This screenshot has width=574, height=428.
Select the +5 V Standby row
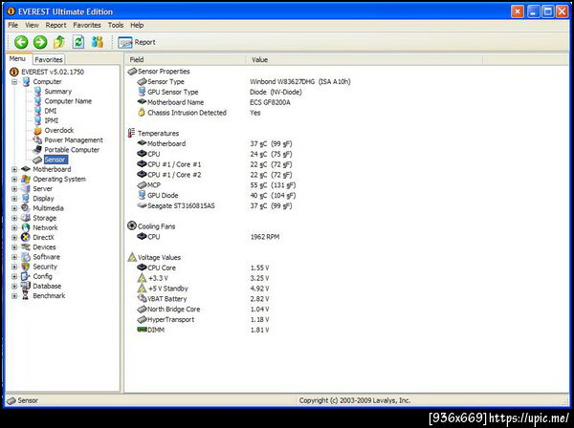[x=203, y=289]
